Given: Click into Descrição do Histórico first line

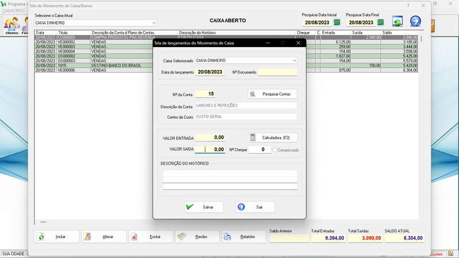Looking at the screenshot, I should [x=229, y=173].
